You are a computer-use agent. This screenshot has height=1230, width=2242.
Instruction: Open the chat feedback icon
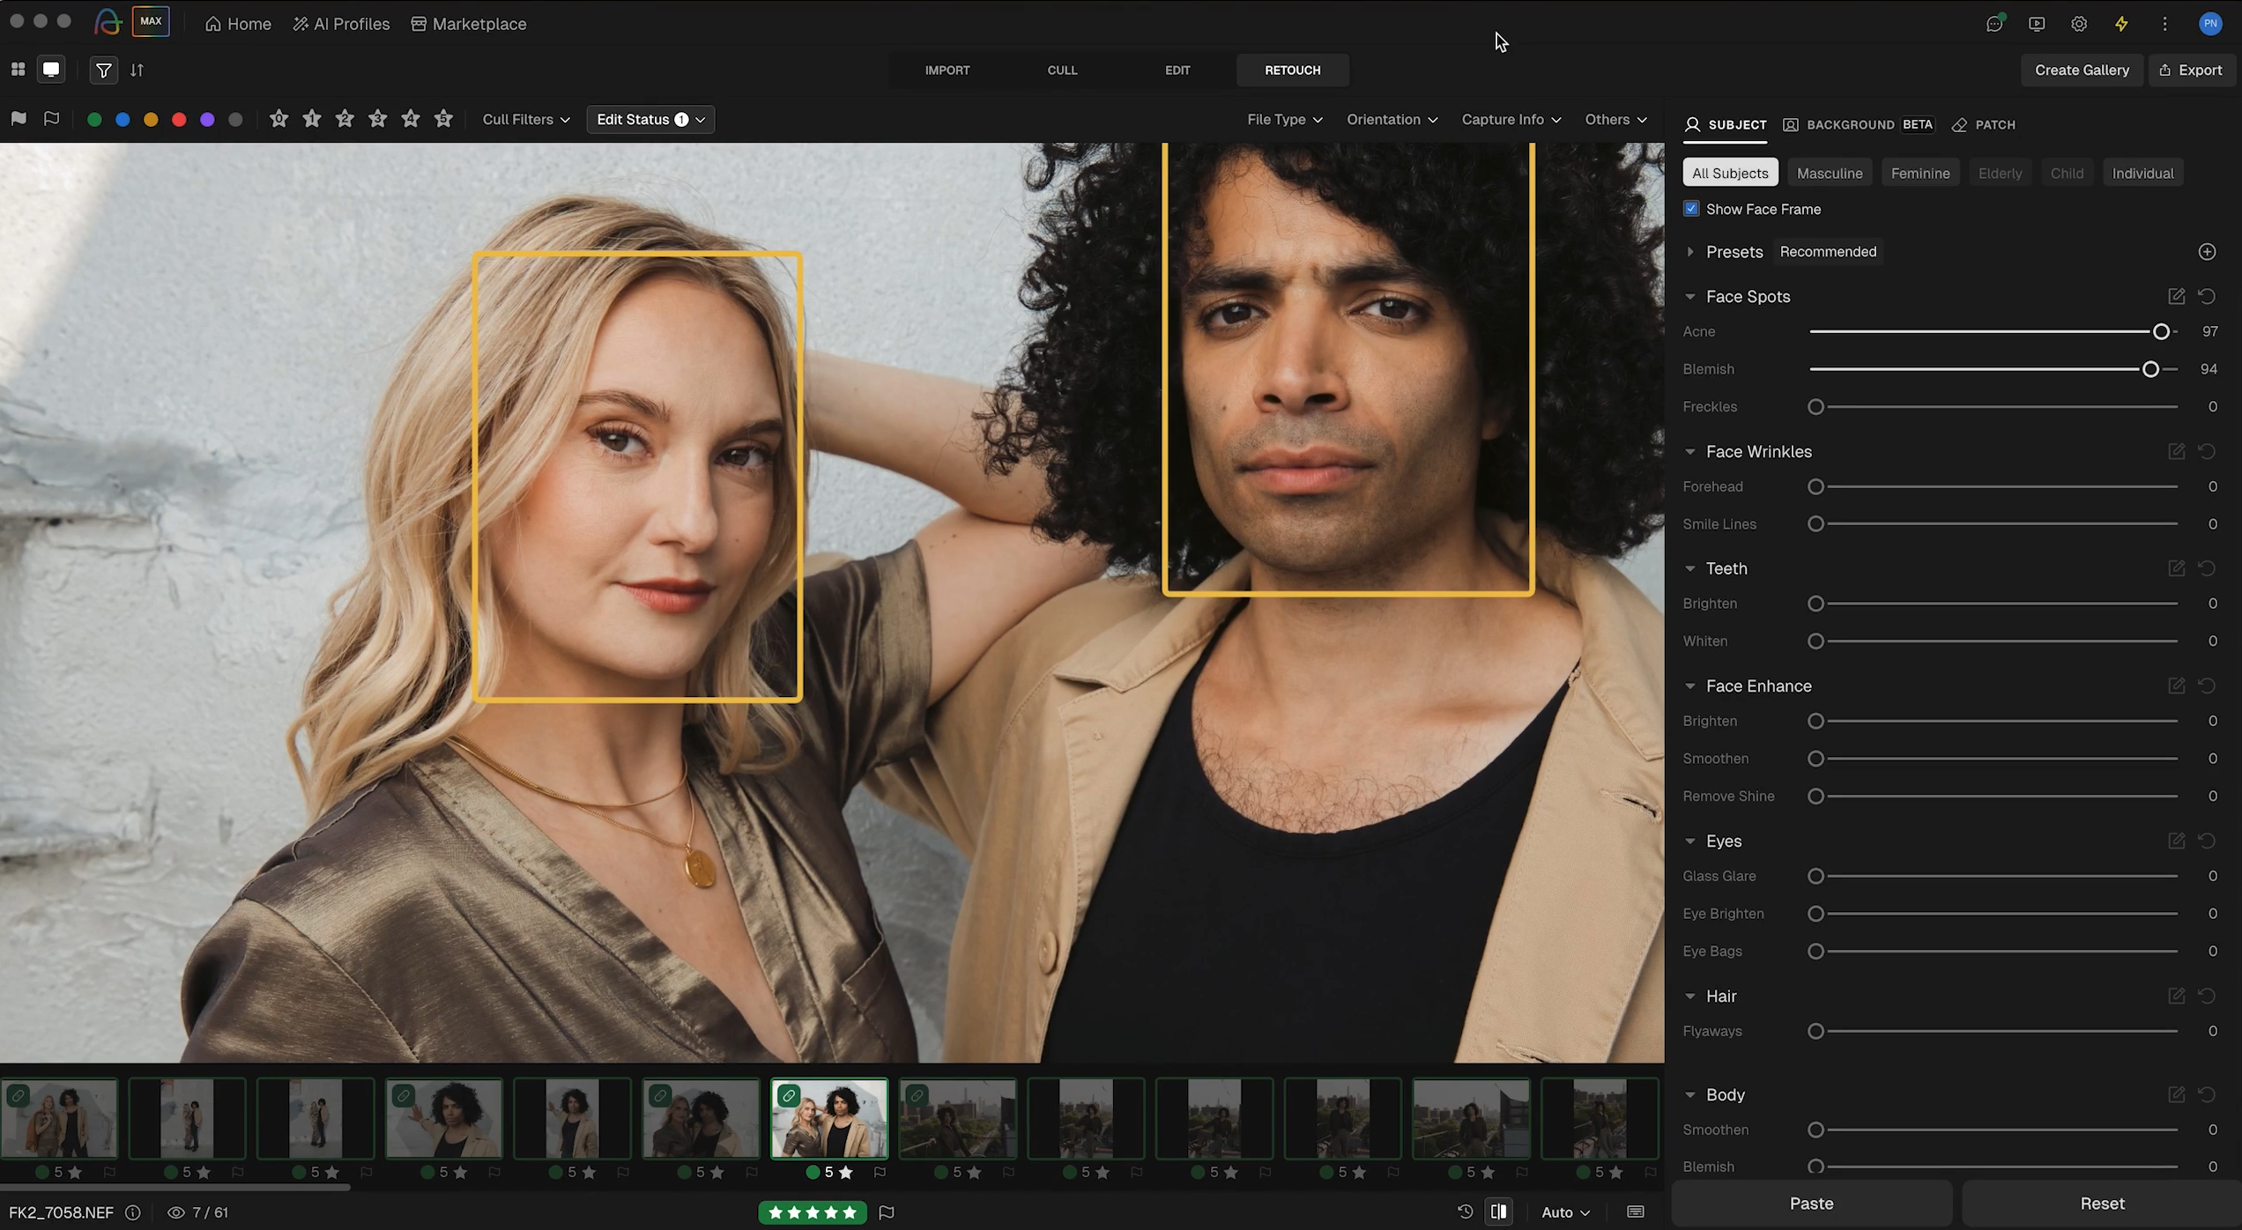pos(1995,24)
